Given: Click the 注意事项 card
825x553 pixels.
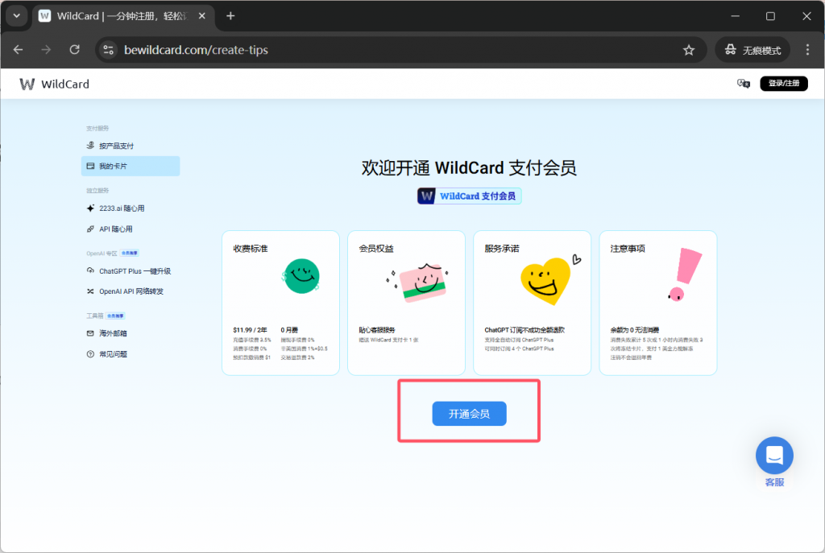Looking at the screenshot, I should pos(657,303).
